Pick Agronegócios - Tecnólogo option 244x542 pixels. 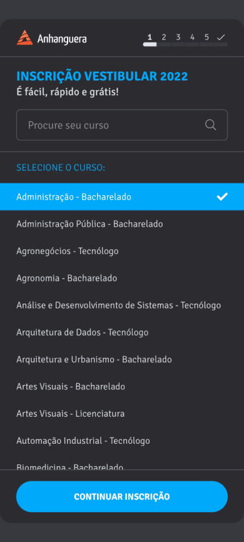point(122,251)
